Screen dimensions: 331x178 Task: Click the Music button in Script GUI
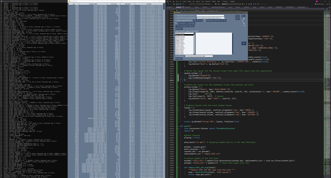243,16
